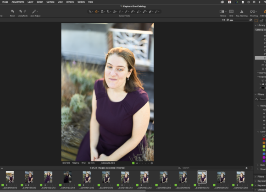Toggle the Exposure Warning triangle
This screenshot has height=192, width=266.
(242, 11)
